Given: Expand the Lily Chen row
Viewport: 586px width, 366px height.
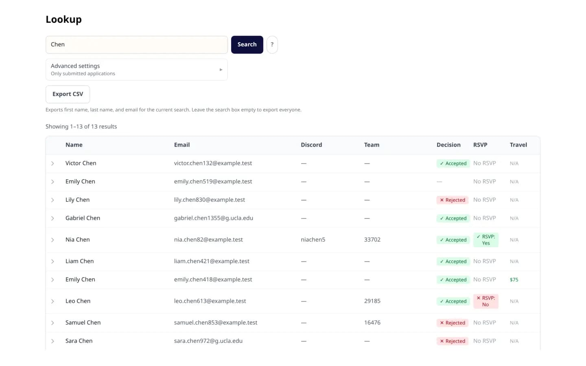Looking at the screenshot, I should tap(52, 200).
